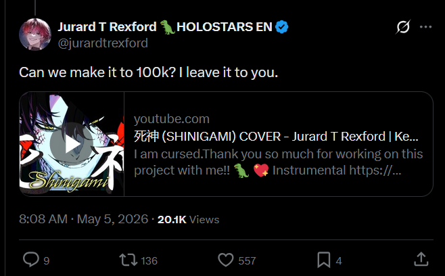Screen dimensions: 445x276
Task: Play the Shinigami video thumbnail
Action: 72,144
